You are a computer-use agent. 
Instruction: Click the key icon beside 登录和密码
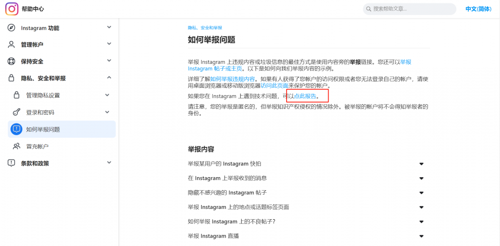16,112
